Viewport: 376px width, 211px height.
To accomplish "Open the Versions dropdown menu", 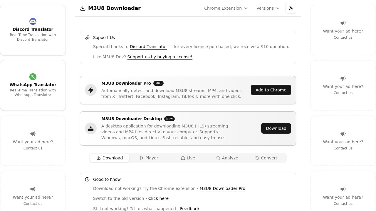I will (x=268, y=8).
